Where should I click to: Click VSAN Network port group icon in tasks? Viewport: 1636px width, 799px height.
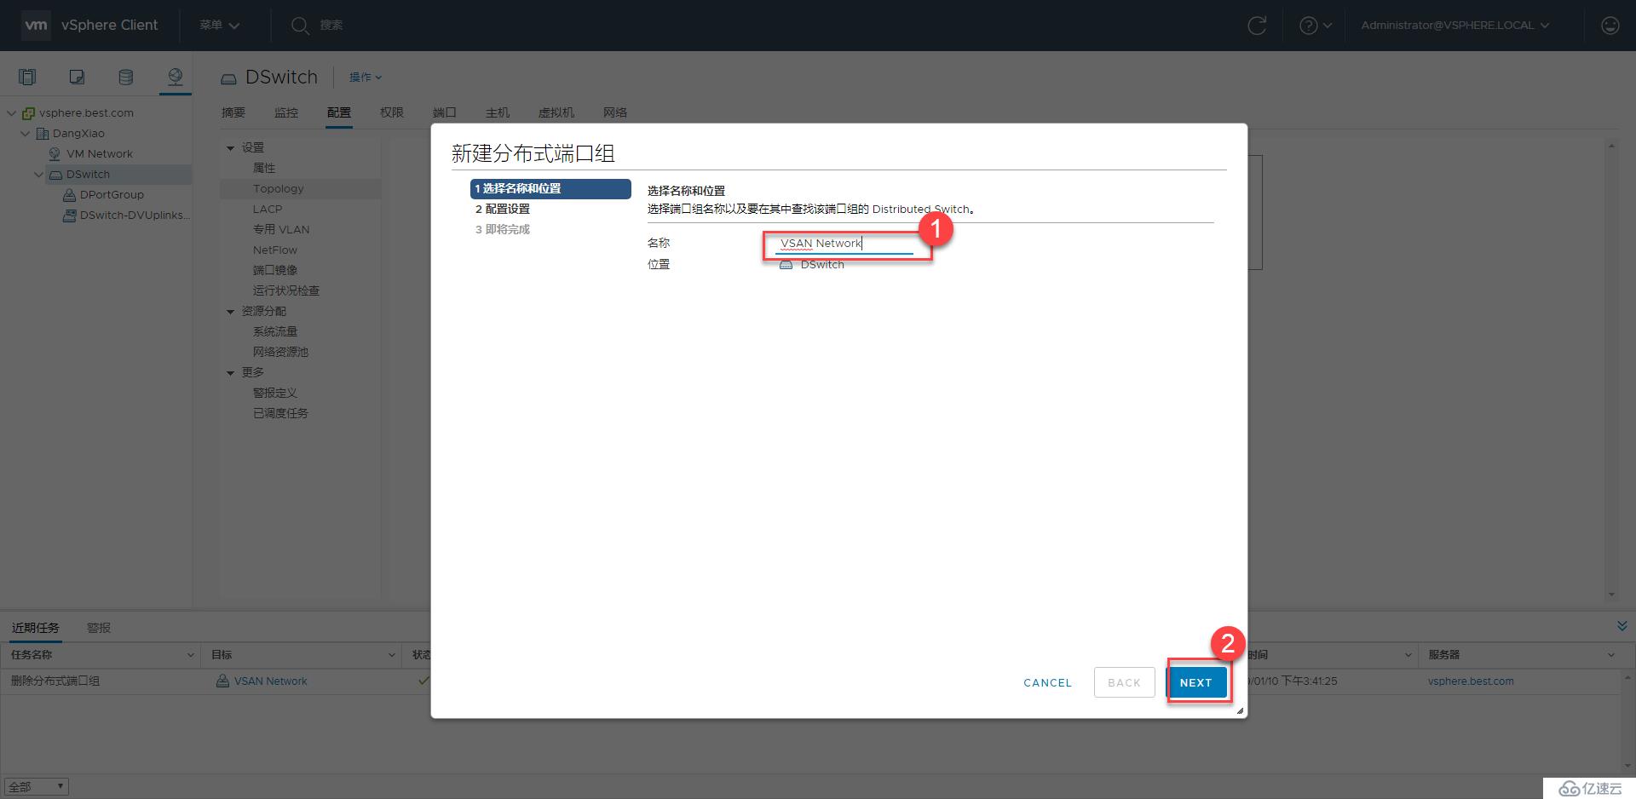click(x=222, y=681)
